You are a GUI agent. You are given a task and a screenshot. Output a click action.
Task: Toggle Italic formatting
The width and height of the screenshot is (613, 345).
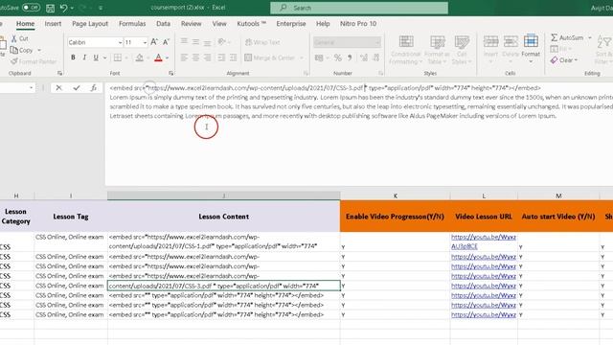click(x=84, y=57)
